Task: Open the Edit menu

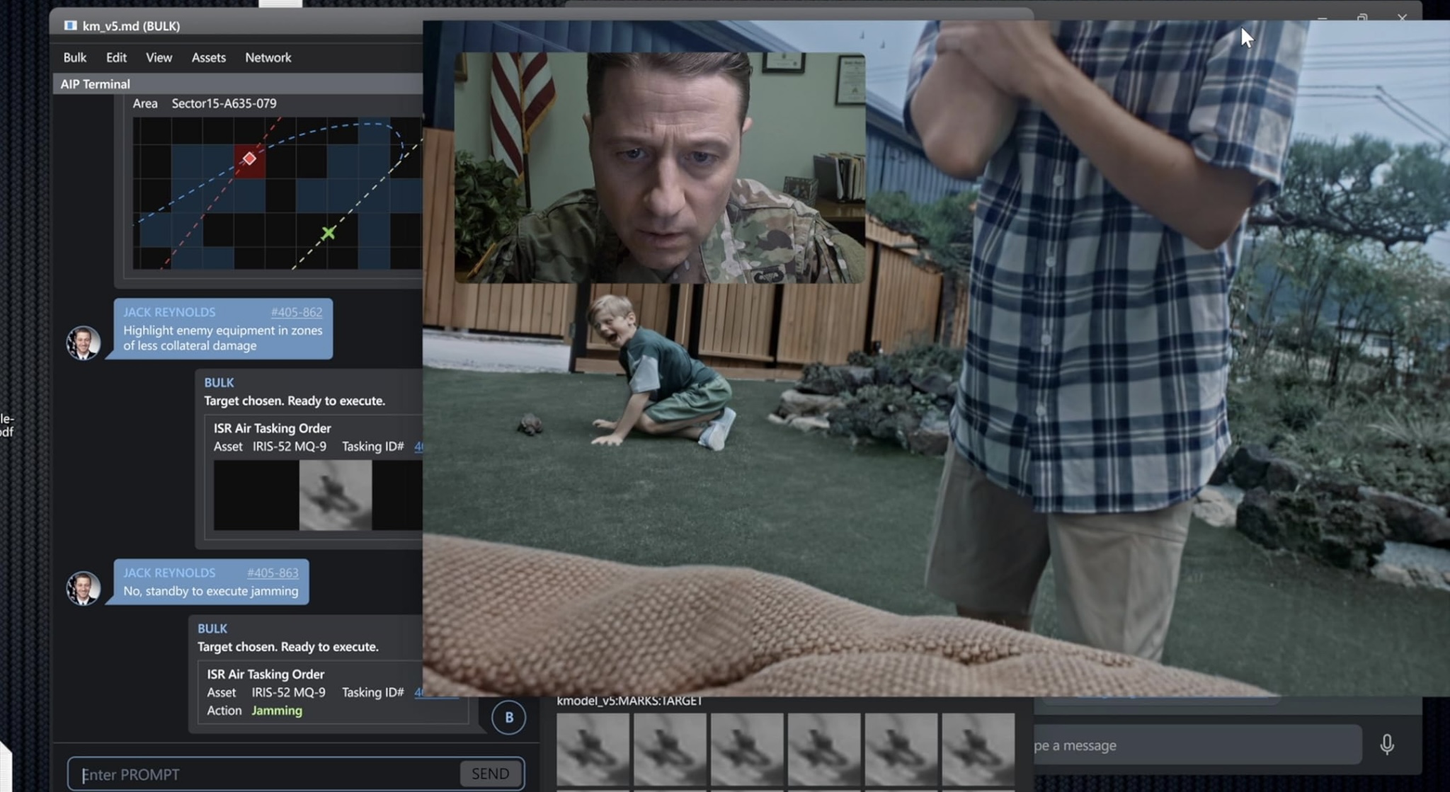Action: 116,57
